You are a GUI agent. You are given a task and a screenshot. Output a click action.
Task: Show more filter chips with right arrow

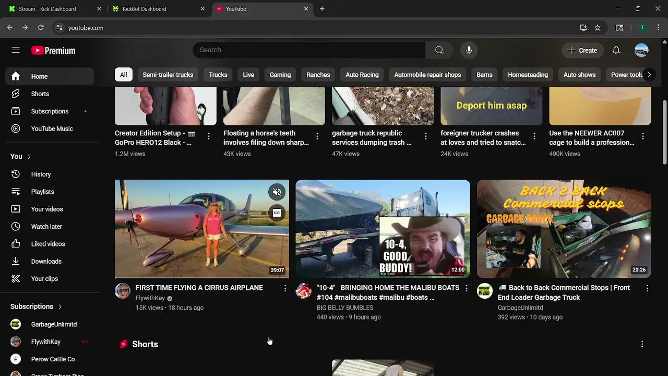[x=649, y=75]
